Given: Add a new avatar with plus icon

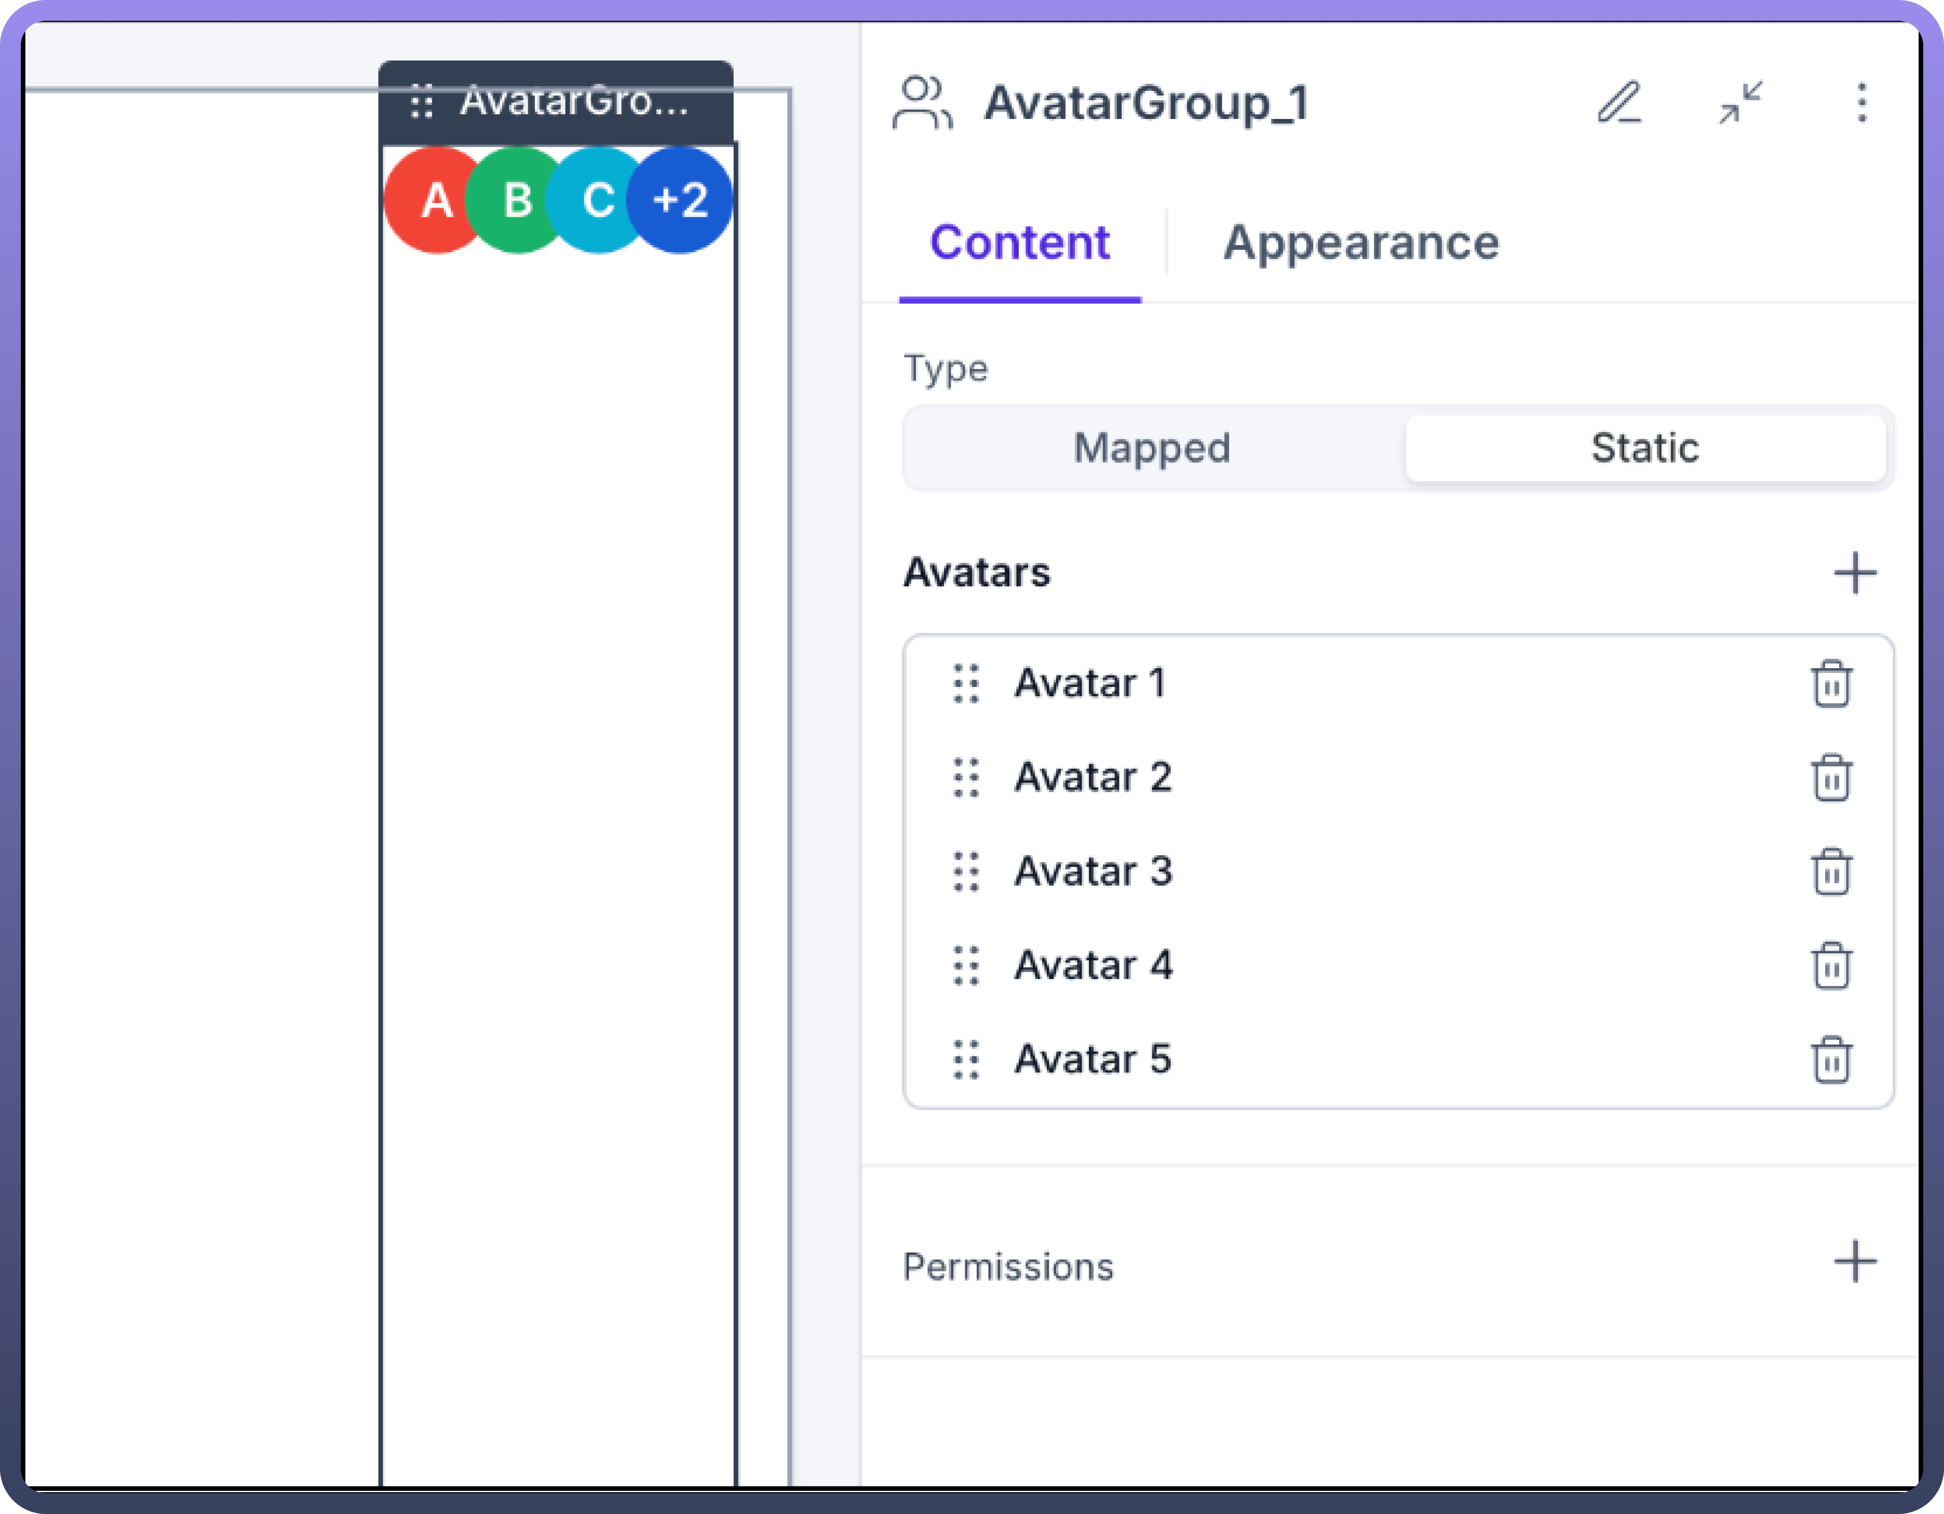Looking at the screenshot, I should [1855, 572].
